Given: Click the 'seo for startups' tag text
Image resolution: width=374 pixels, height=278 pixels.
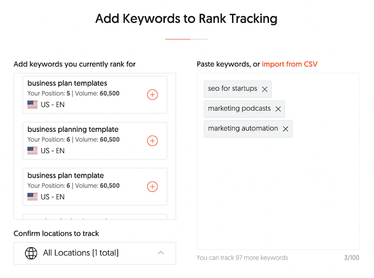Looking at the screenshot, I should pos(233,89).
